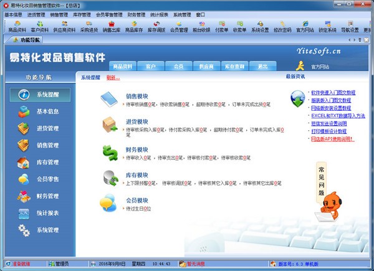Expand the tab list dropdown arrow
The width and height of the screenshot is (374, 271).
click(x=360, y=40)
